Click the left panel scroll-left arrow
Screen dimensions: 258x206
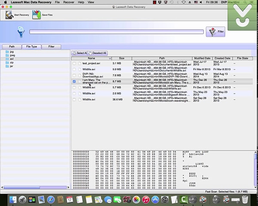click(2, 188)
